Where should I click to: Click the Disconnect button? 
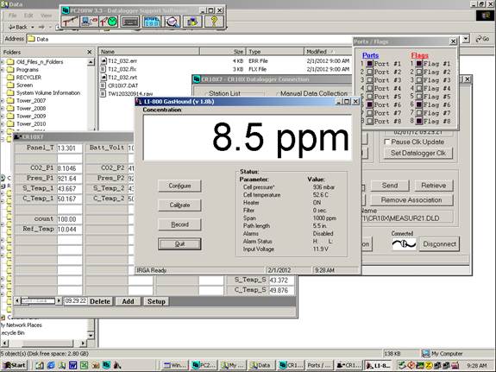[x=439, y=244]
